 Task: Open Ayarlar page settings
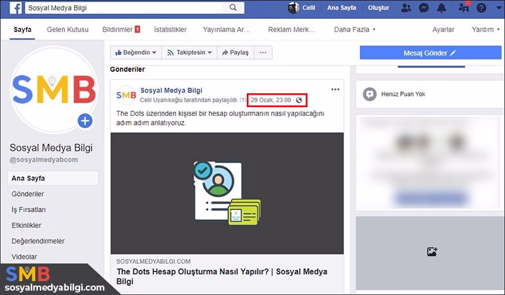click(x=443, y=30)
